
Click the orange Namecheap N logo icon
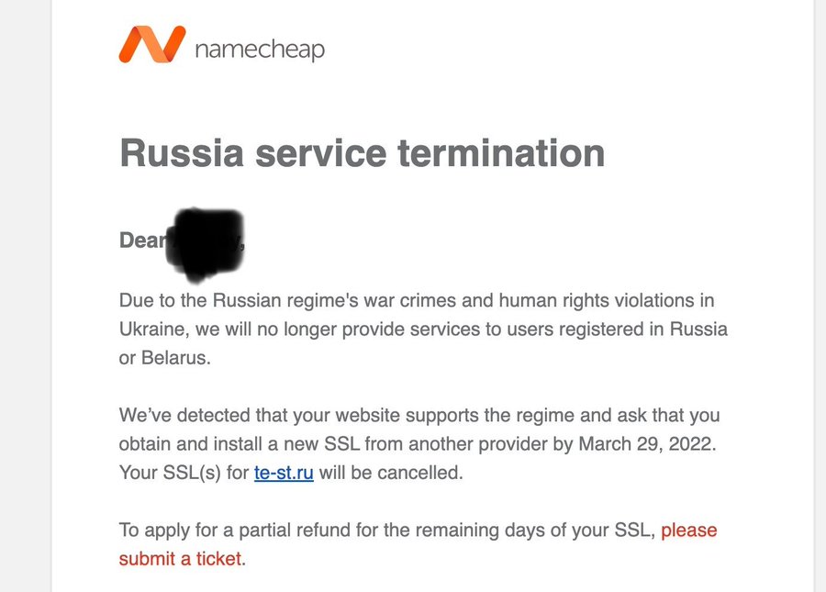pos(152,44)
